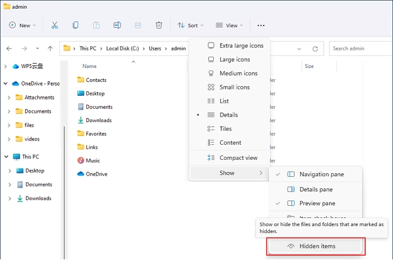Screen dimensions: 393x260
Task: Sort by the Name column header
Action: 90,66
